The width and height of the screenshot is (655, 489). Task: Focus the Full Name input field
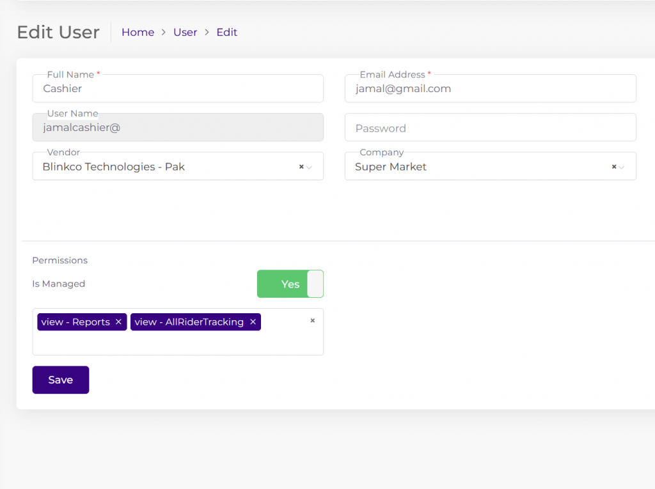coord(177,89)
